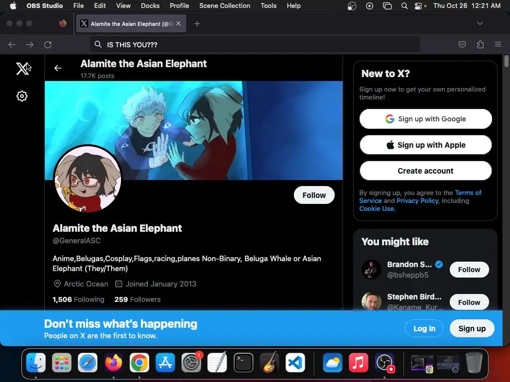
Task: Close the Alamite the Asian Elephant tab
Action: click(x=178, y=23)
